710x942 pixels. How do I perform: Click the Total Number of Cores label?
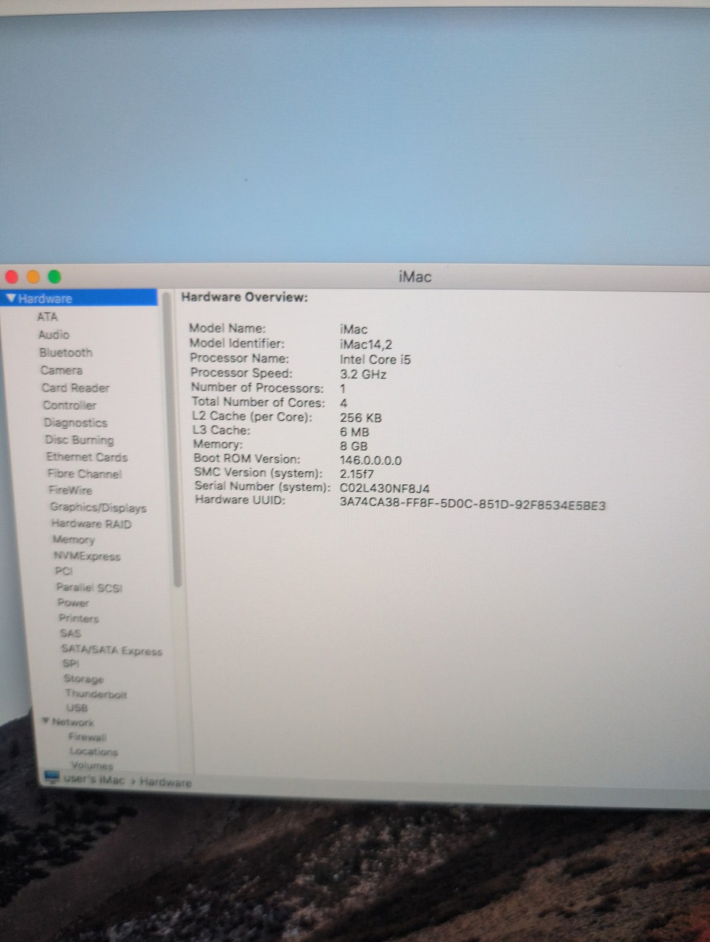tap(258, 402)
